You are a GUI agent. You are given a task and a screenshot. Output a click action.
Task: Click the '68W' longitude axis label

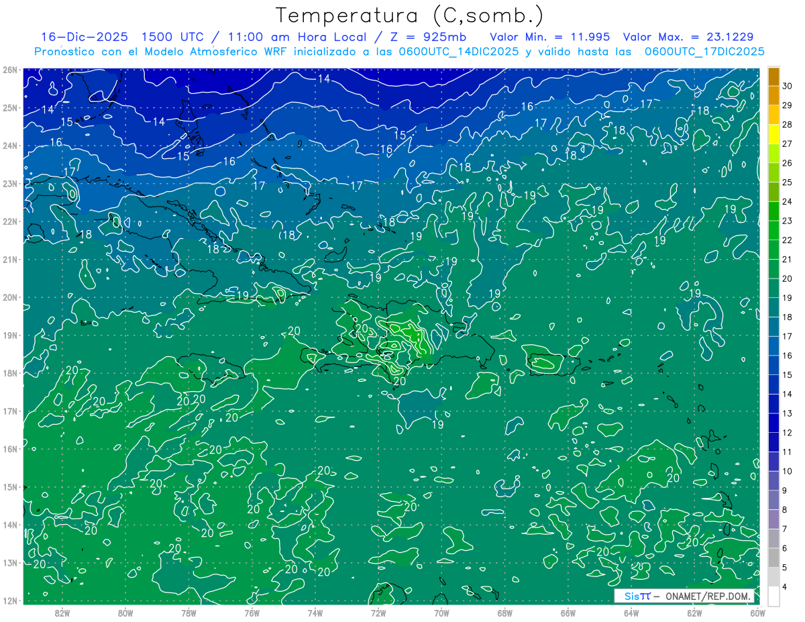tap(505, 612)
